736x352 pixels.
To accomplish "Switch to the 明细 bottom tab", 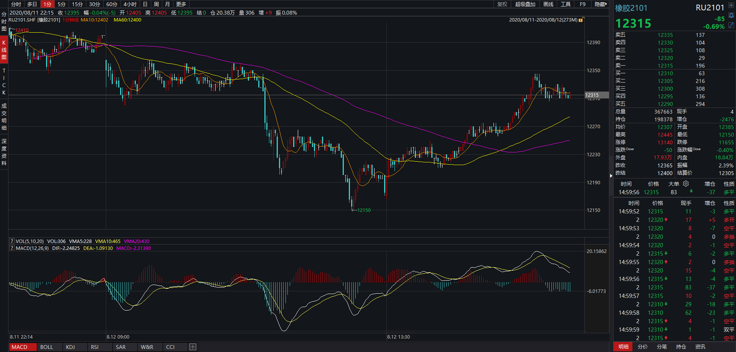I will coord(624,347).
